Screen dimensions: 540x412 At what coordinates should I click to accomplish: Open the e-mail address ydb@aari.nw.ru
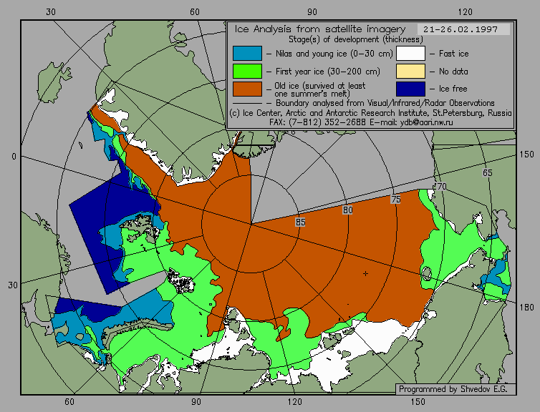point(426,122)
